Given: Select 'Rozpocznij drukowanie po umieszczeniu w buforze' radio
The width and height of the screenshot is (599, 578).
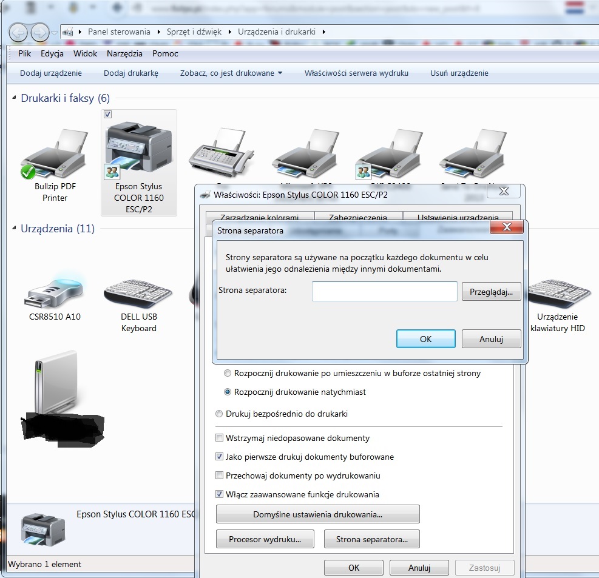Looking at the screenshot, I should [228, 373].
